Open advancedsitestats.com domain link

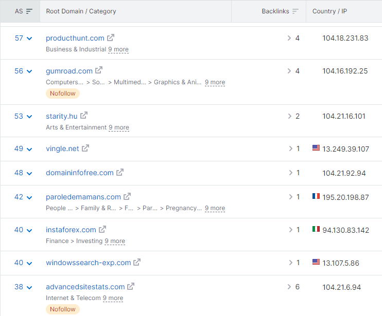85,287
